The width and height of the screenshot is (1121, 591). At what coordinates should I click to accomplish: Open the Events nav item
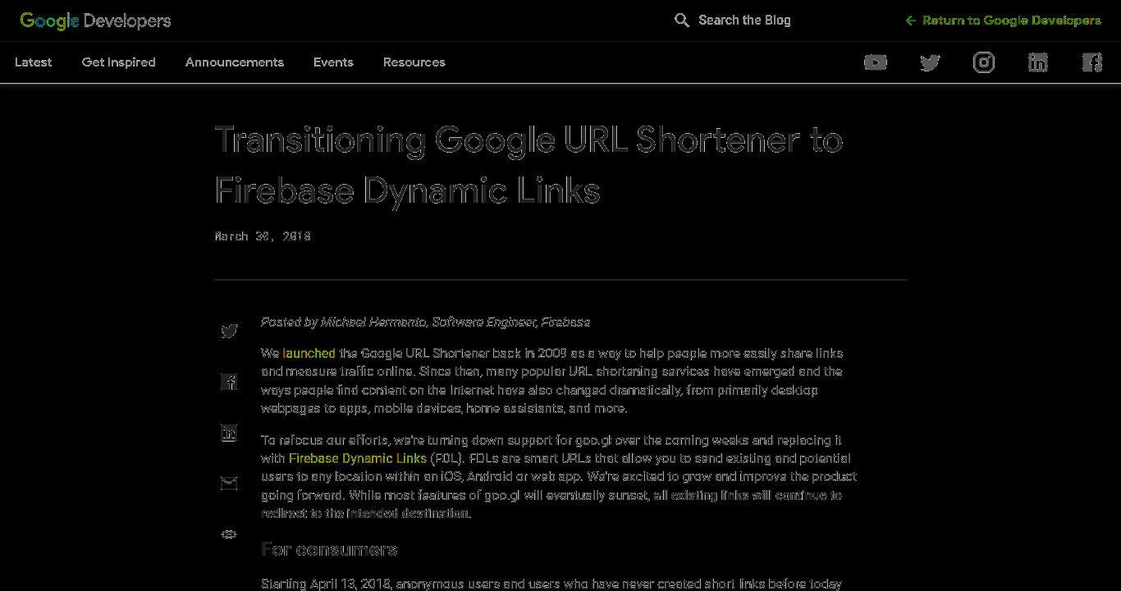click(333, 62)
